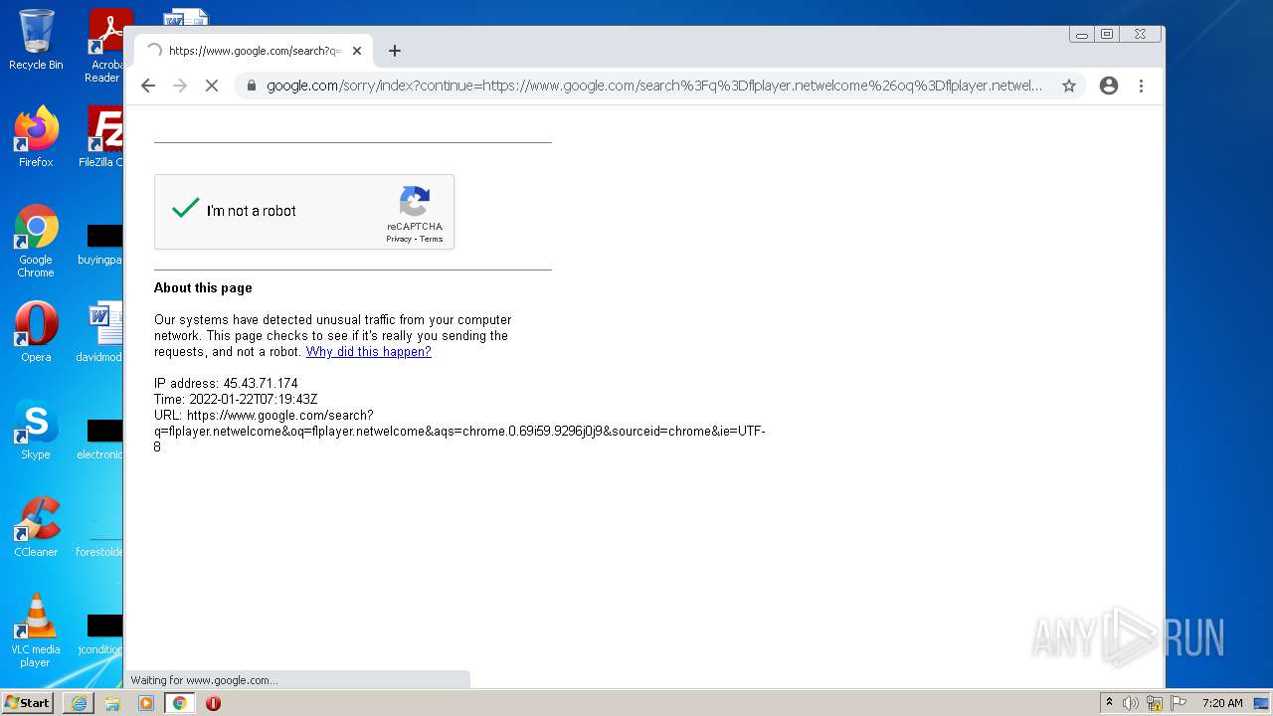Click the Action Center flag icon

[1179, 703]
